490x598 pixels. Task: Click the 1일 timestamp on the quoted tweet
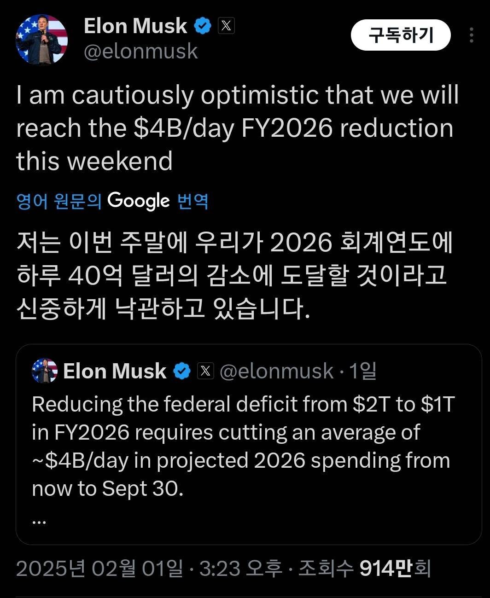363,371
